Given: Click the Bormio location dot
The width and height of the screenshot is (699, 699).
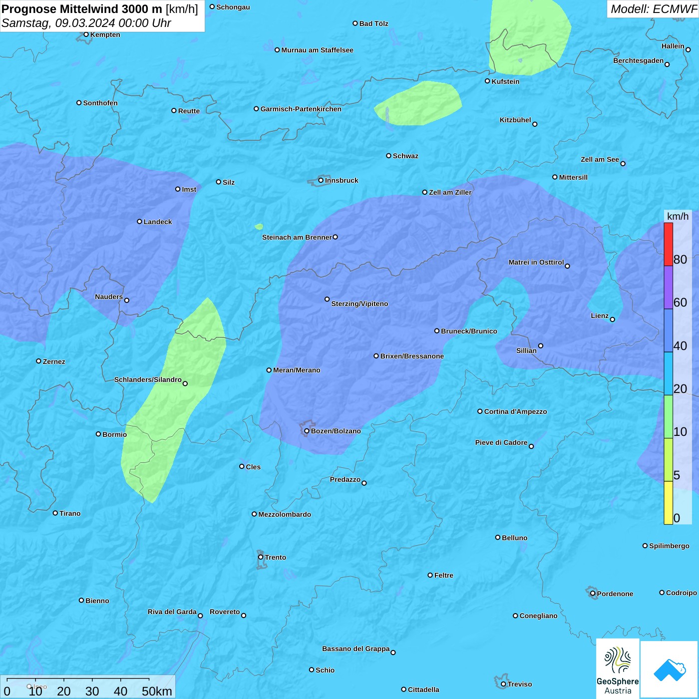Looking at the screenshot, I should coord(98,434).
